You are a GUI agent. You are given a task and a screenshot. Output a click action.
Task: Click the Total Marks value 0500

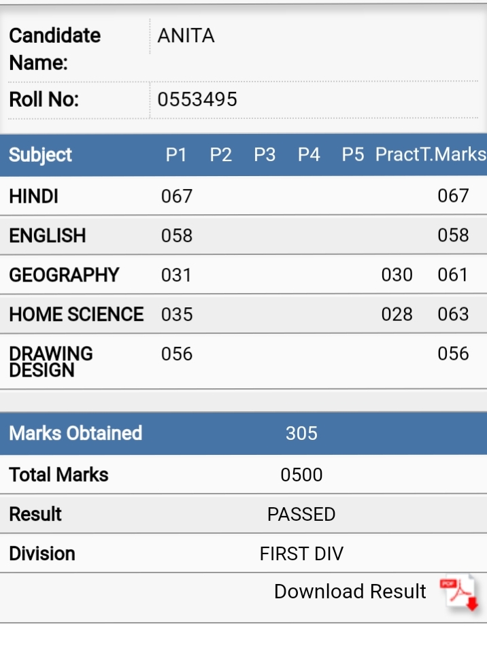pyautogui.click(x=301, y=475)
